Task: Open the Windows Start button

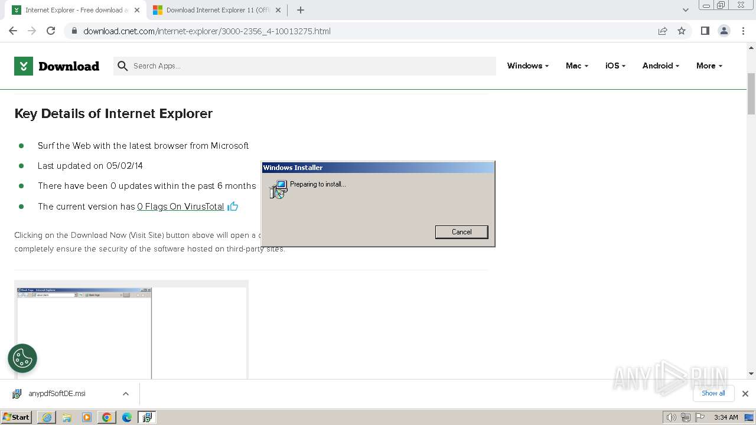Action: (17, 417)
